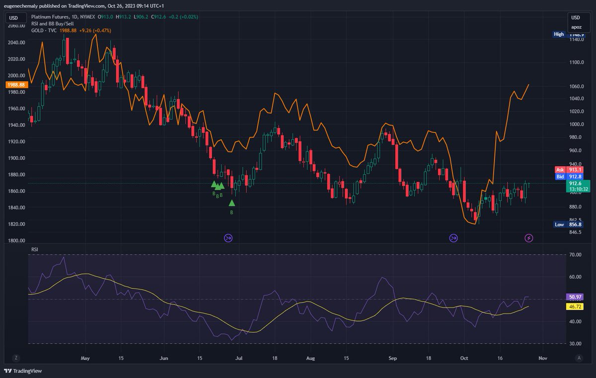This screenshot has height=378, width=596.
Task: Click the green 912.6 current price label
Action: click(x=579, y=186)
